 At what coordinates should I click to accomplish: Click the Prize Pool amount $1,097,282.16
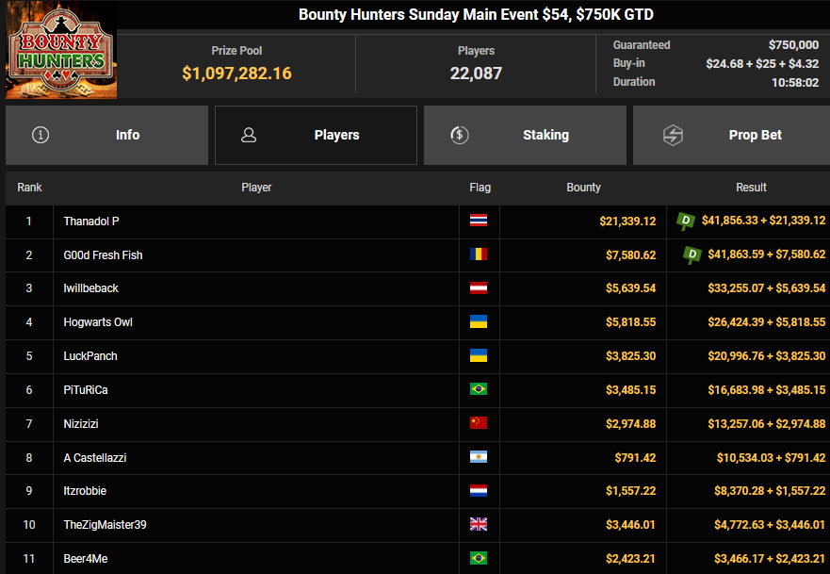[x=236, y=73]
